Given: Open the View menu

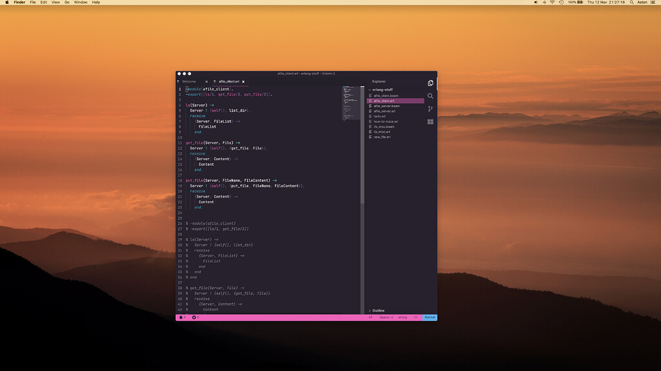Looking at the screenshot, I should pyautogui.click(x=56, y=3).
